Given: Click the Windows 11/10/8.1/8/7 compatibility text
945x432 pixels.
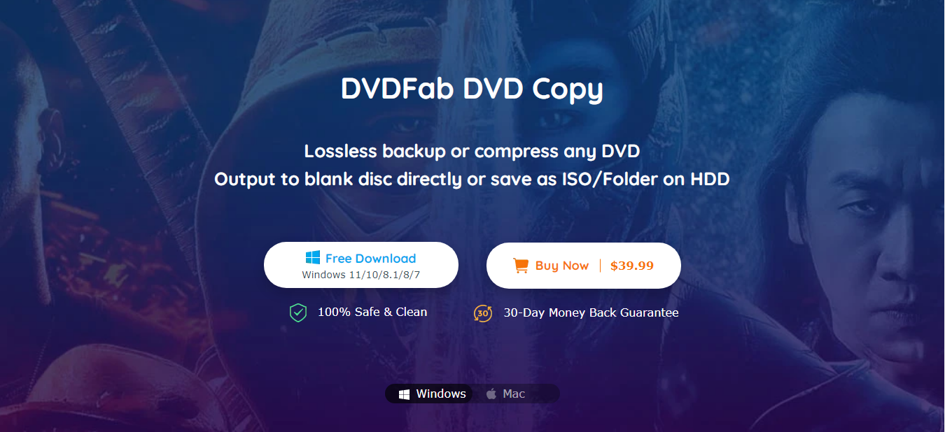Looking at the screenshot, I should 361,275.
